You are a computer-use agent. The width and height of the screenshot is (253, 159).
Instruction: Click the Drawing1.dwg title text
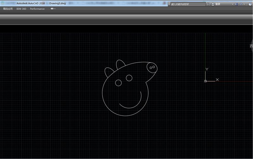point(58,3)
